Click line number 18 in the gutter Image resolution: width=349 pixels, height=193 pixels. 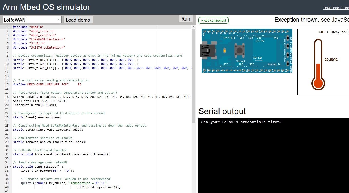point(7,97)
